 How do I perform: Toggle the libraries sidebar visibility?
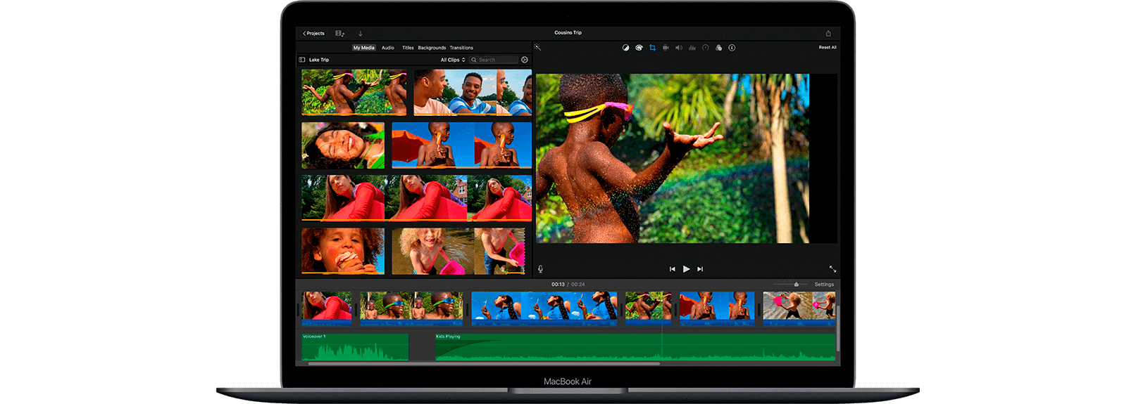(x=302, y=60)
